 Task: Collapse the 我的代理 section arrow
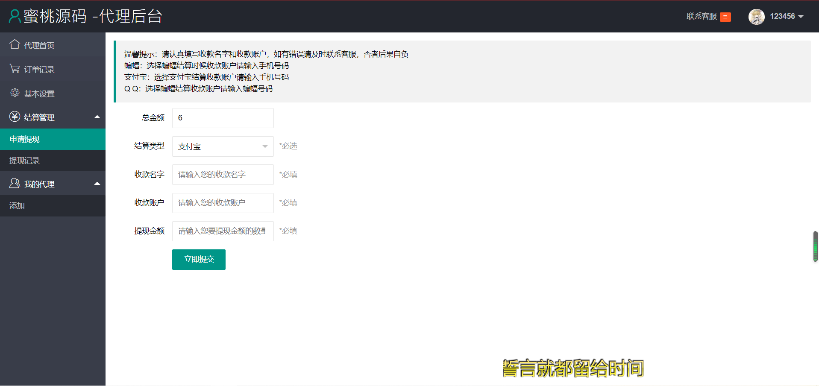point(97,184)
